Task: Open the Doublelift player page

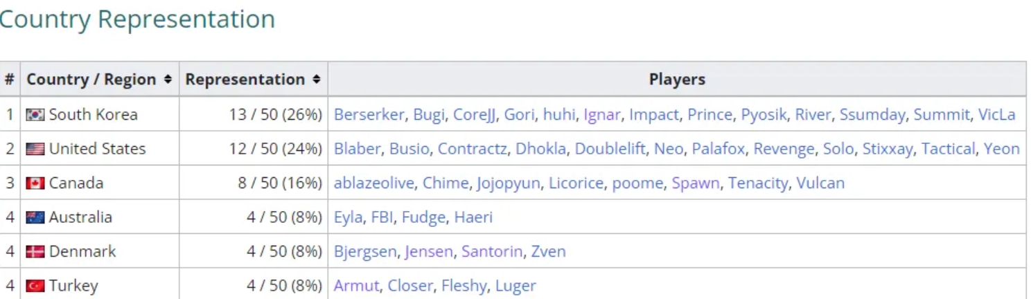Action: click(610, 149)
